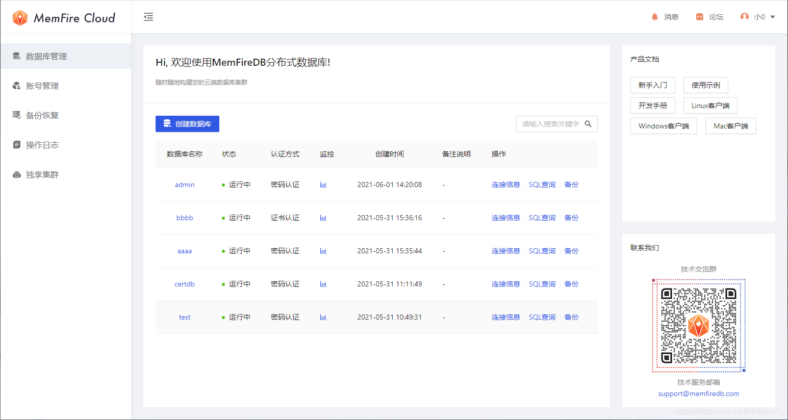Click 备份 for aaaa database
The image size is (788, 420).
coord(571,251)
